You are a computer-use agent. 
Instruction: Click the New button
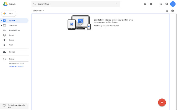(x=9, y=14)
